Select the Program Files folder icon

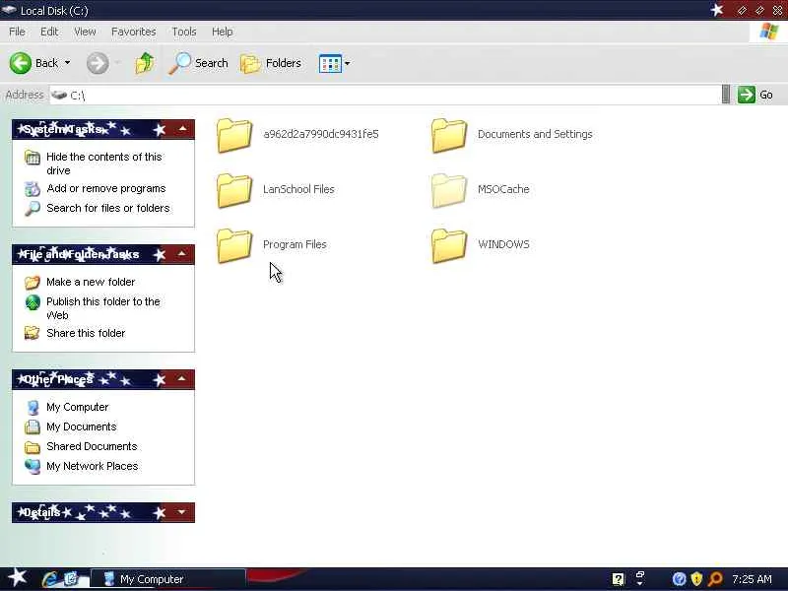[x=234, y=245]
